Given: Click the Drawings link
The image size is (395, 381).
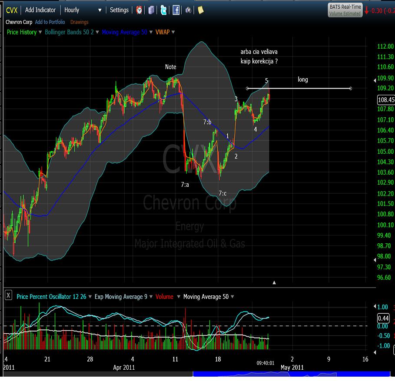Looking at the screenshot, I should [x=80, y=22].
